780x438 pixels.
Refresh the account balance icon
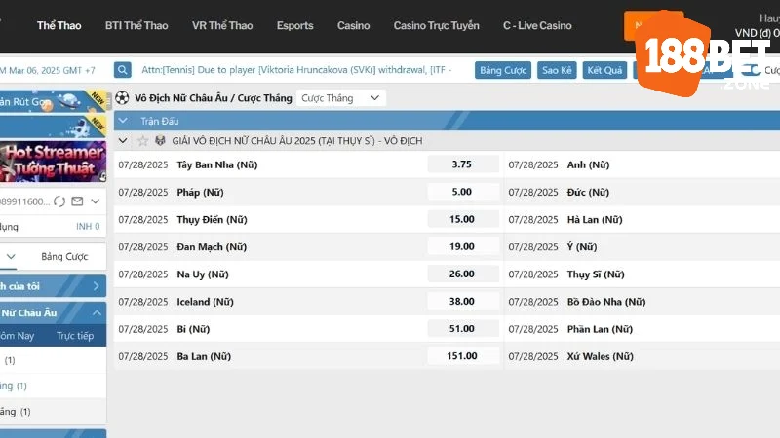coord(59,201)
